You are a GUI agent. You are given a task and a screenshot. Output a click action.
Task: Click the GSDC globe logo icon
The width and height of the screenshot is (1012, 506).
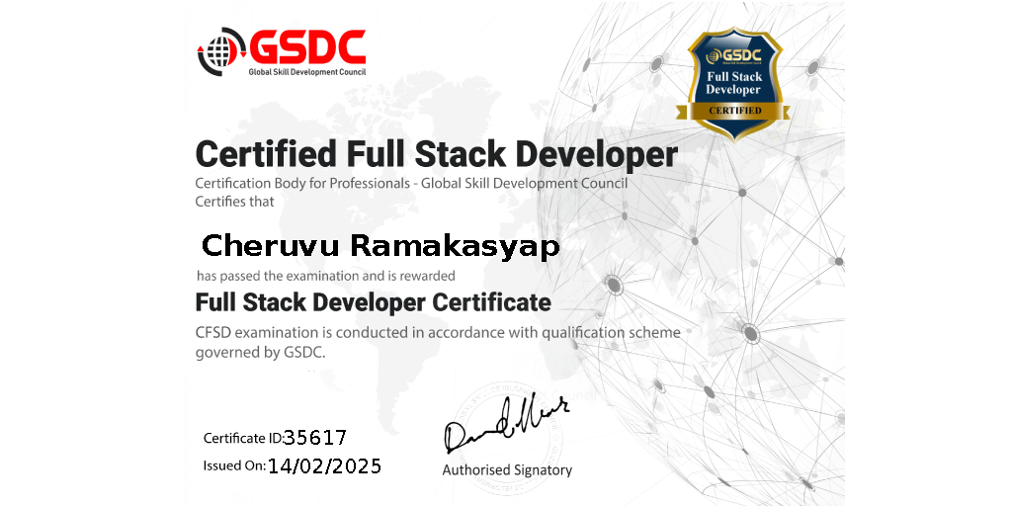click(x=221, y=51)
